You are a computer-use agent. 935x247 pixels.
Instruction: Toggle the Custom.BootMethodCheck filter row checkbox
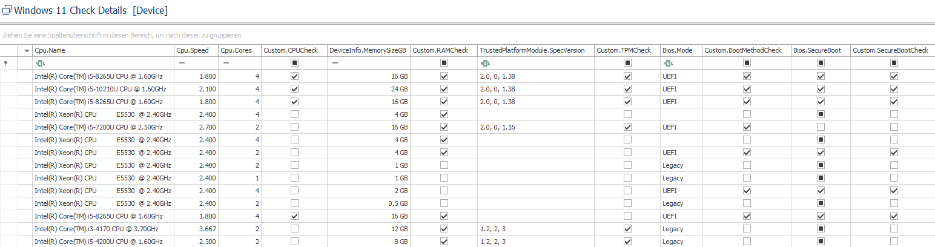pos(747,62)
